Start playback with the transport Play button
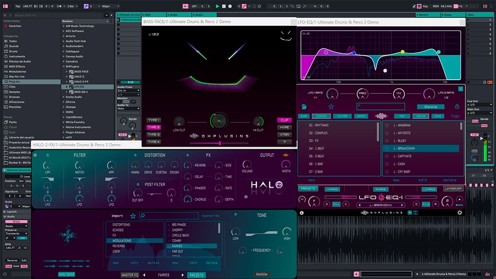The image size is (496, 279). coord(218,6)
